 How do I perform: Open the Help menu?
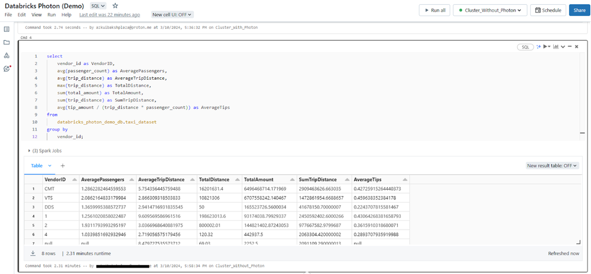pyautogui.click(x=66, y=15)
